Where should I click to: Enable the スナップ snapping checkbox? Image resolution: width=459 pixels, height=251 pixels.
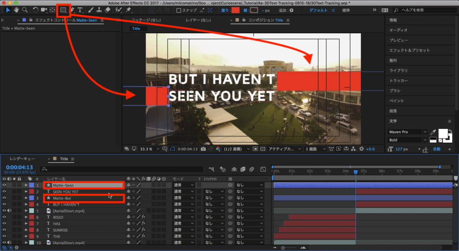[179, 10]
